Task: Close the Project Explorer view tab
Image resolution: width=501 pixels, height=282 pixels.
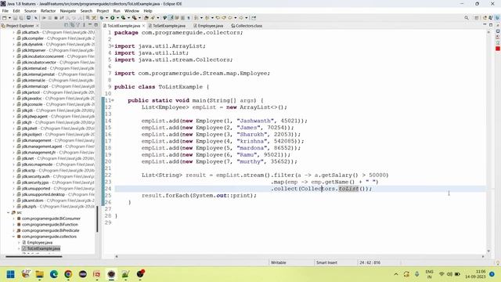Action: coord(38,26)
